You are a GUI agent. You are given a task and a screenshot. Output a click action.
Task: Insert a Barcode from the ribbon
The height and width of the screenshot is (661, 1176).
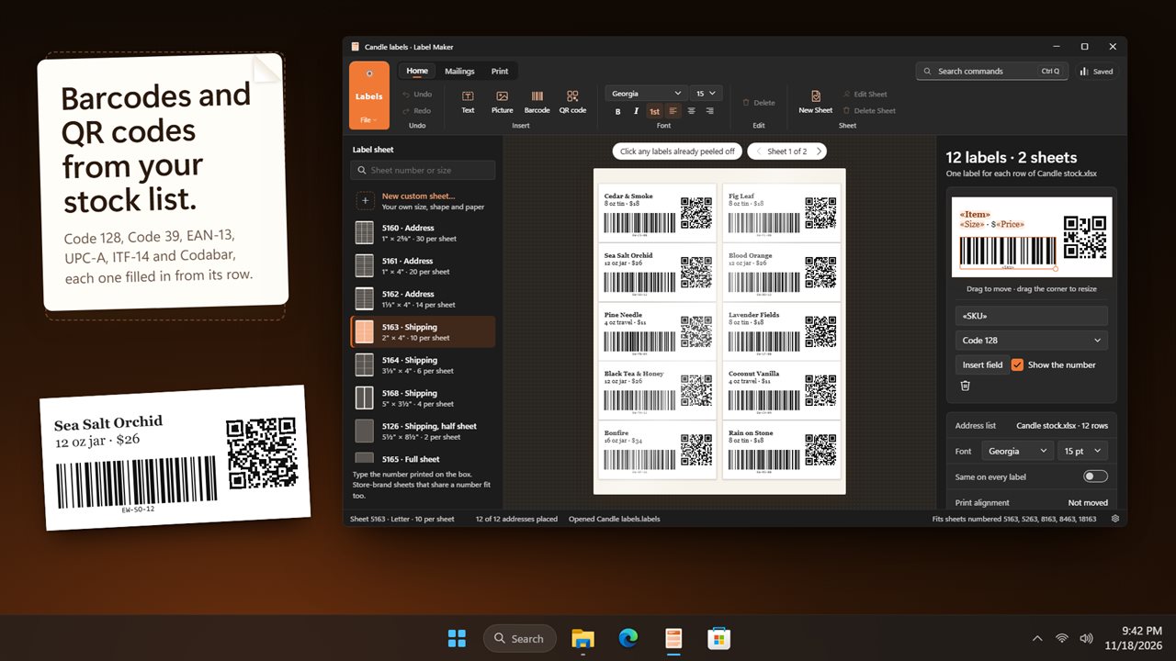coord(537,101)
